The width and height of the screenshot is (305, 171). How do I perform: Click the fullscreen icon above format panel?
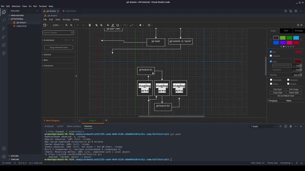tap(298, 25)
